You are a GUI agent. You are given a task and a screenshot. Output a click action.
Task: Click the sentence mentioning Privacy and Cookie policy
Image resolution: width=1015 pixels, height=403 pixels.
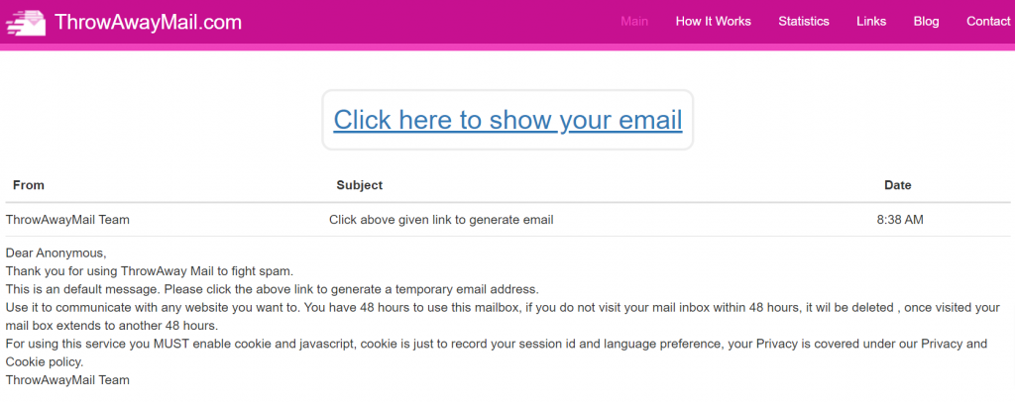click(497, 353)
